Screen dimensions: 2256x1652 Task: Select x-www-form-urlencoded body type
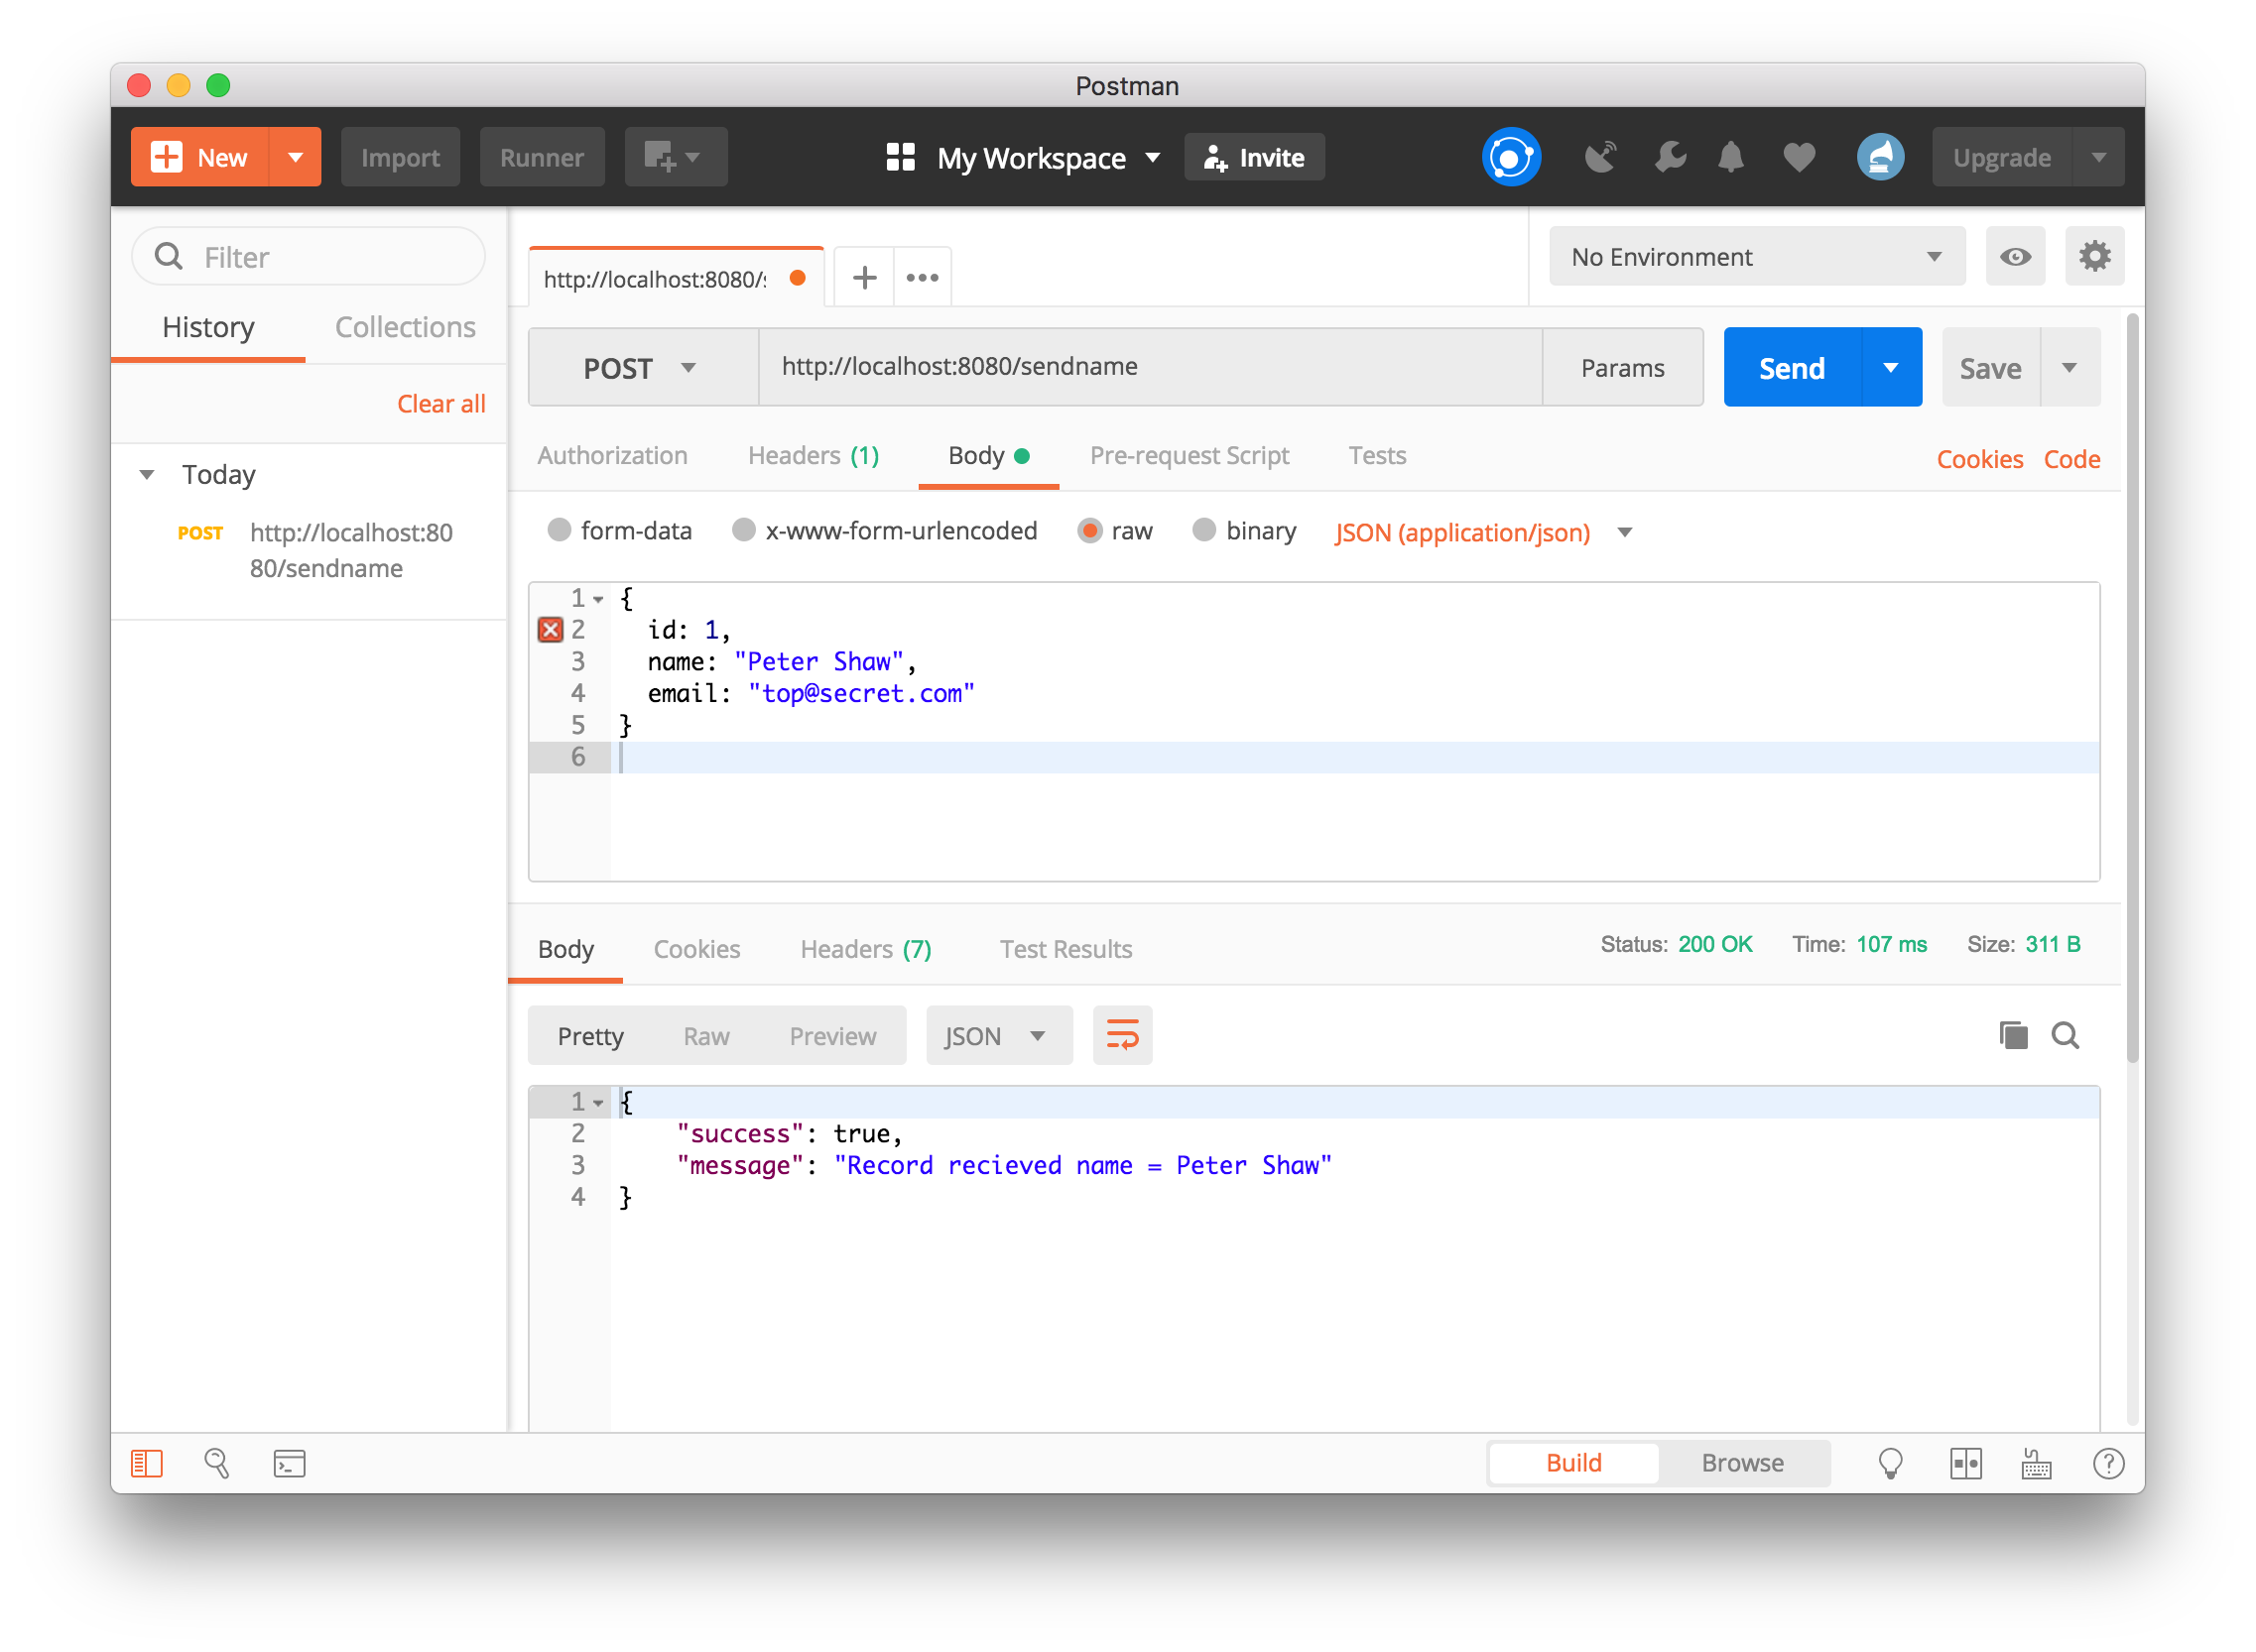[x=743, y=530]
